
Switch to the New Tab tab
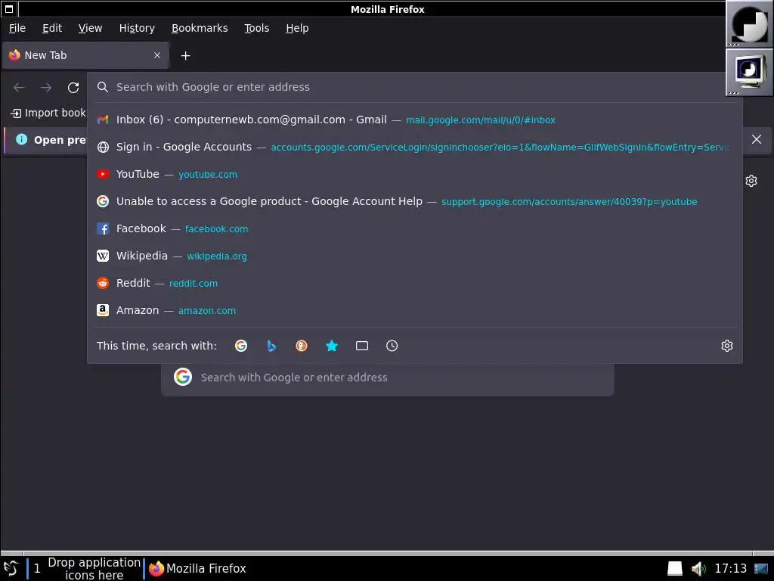click(86, 55)
